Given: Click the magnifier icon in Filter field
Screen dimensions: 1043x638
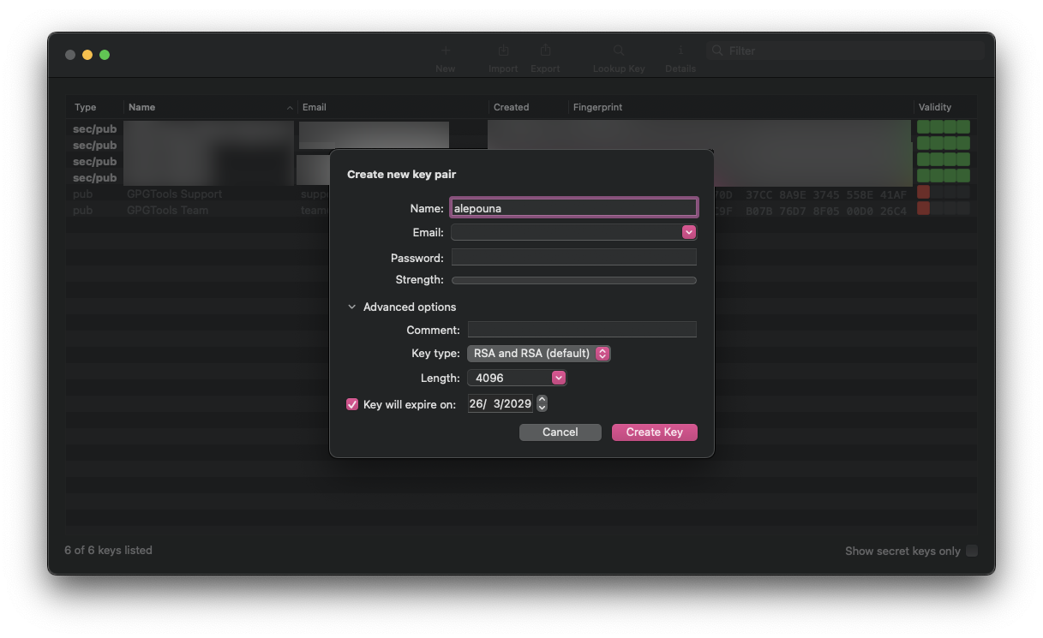Looking at the screenshot, I should coord(717,51).
